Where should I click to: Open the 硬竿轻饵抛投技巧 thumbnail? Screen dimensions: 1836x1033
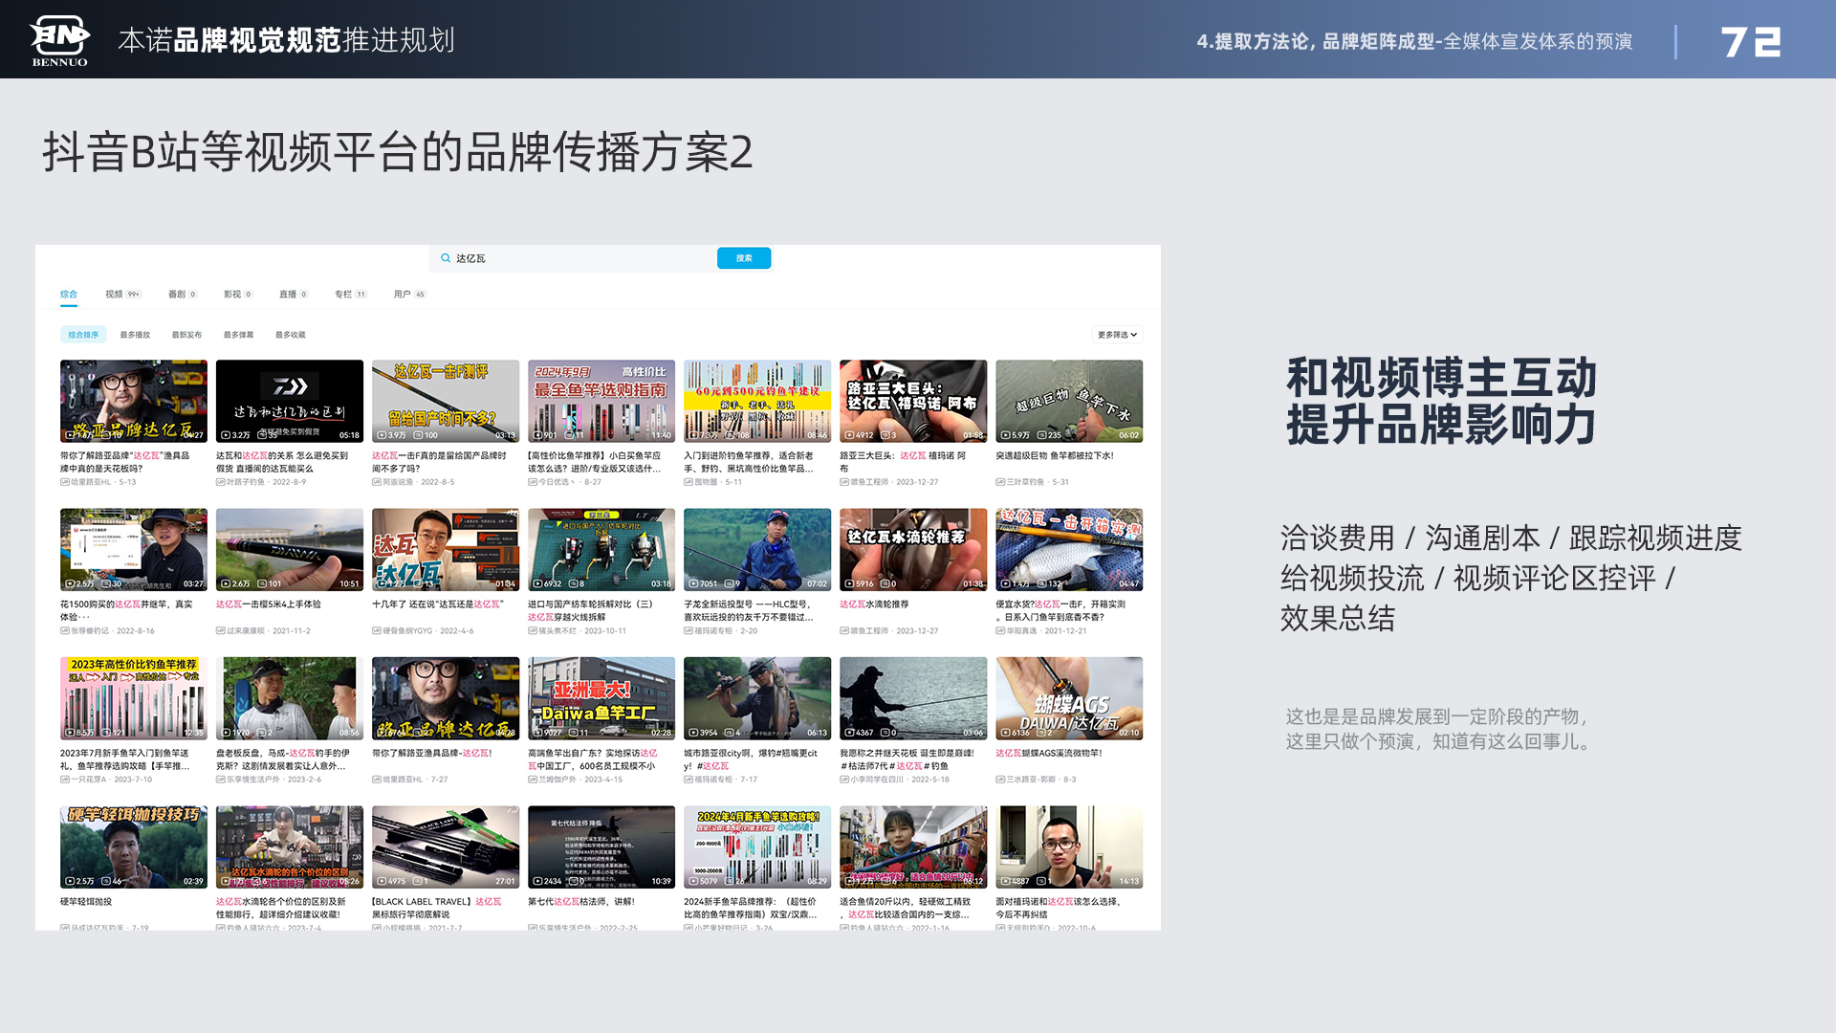[134, 846]
